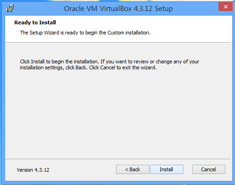Click the 'Setup Wizard is ready' subtitle text
Screen dimensions: 235x185
click(x=85, y=33)
